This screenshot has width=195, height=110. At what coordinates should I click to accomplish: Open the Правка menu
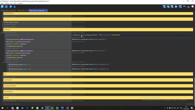(7, 3)
